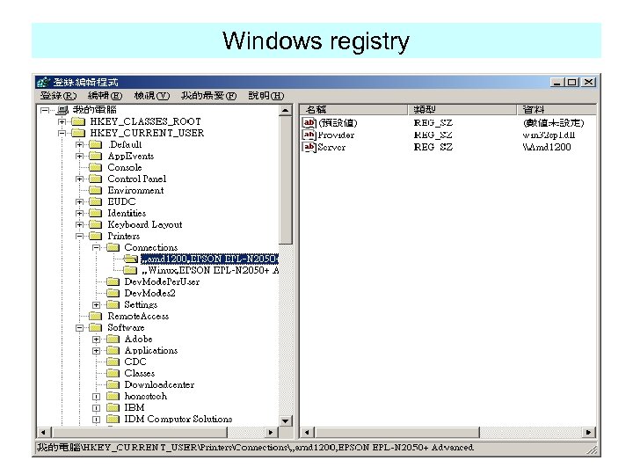Select the Server value name
This screenshot has width=633, height=475.
tap(331, 147)
